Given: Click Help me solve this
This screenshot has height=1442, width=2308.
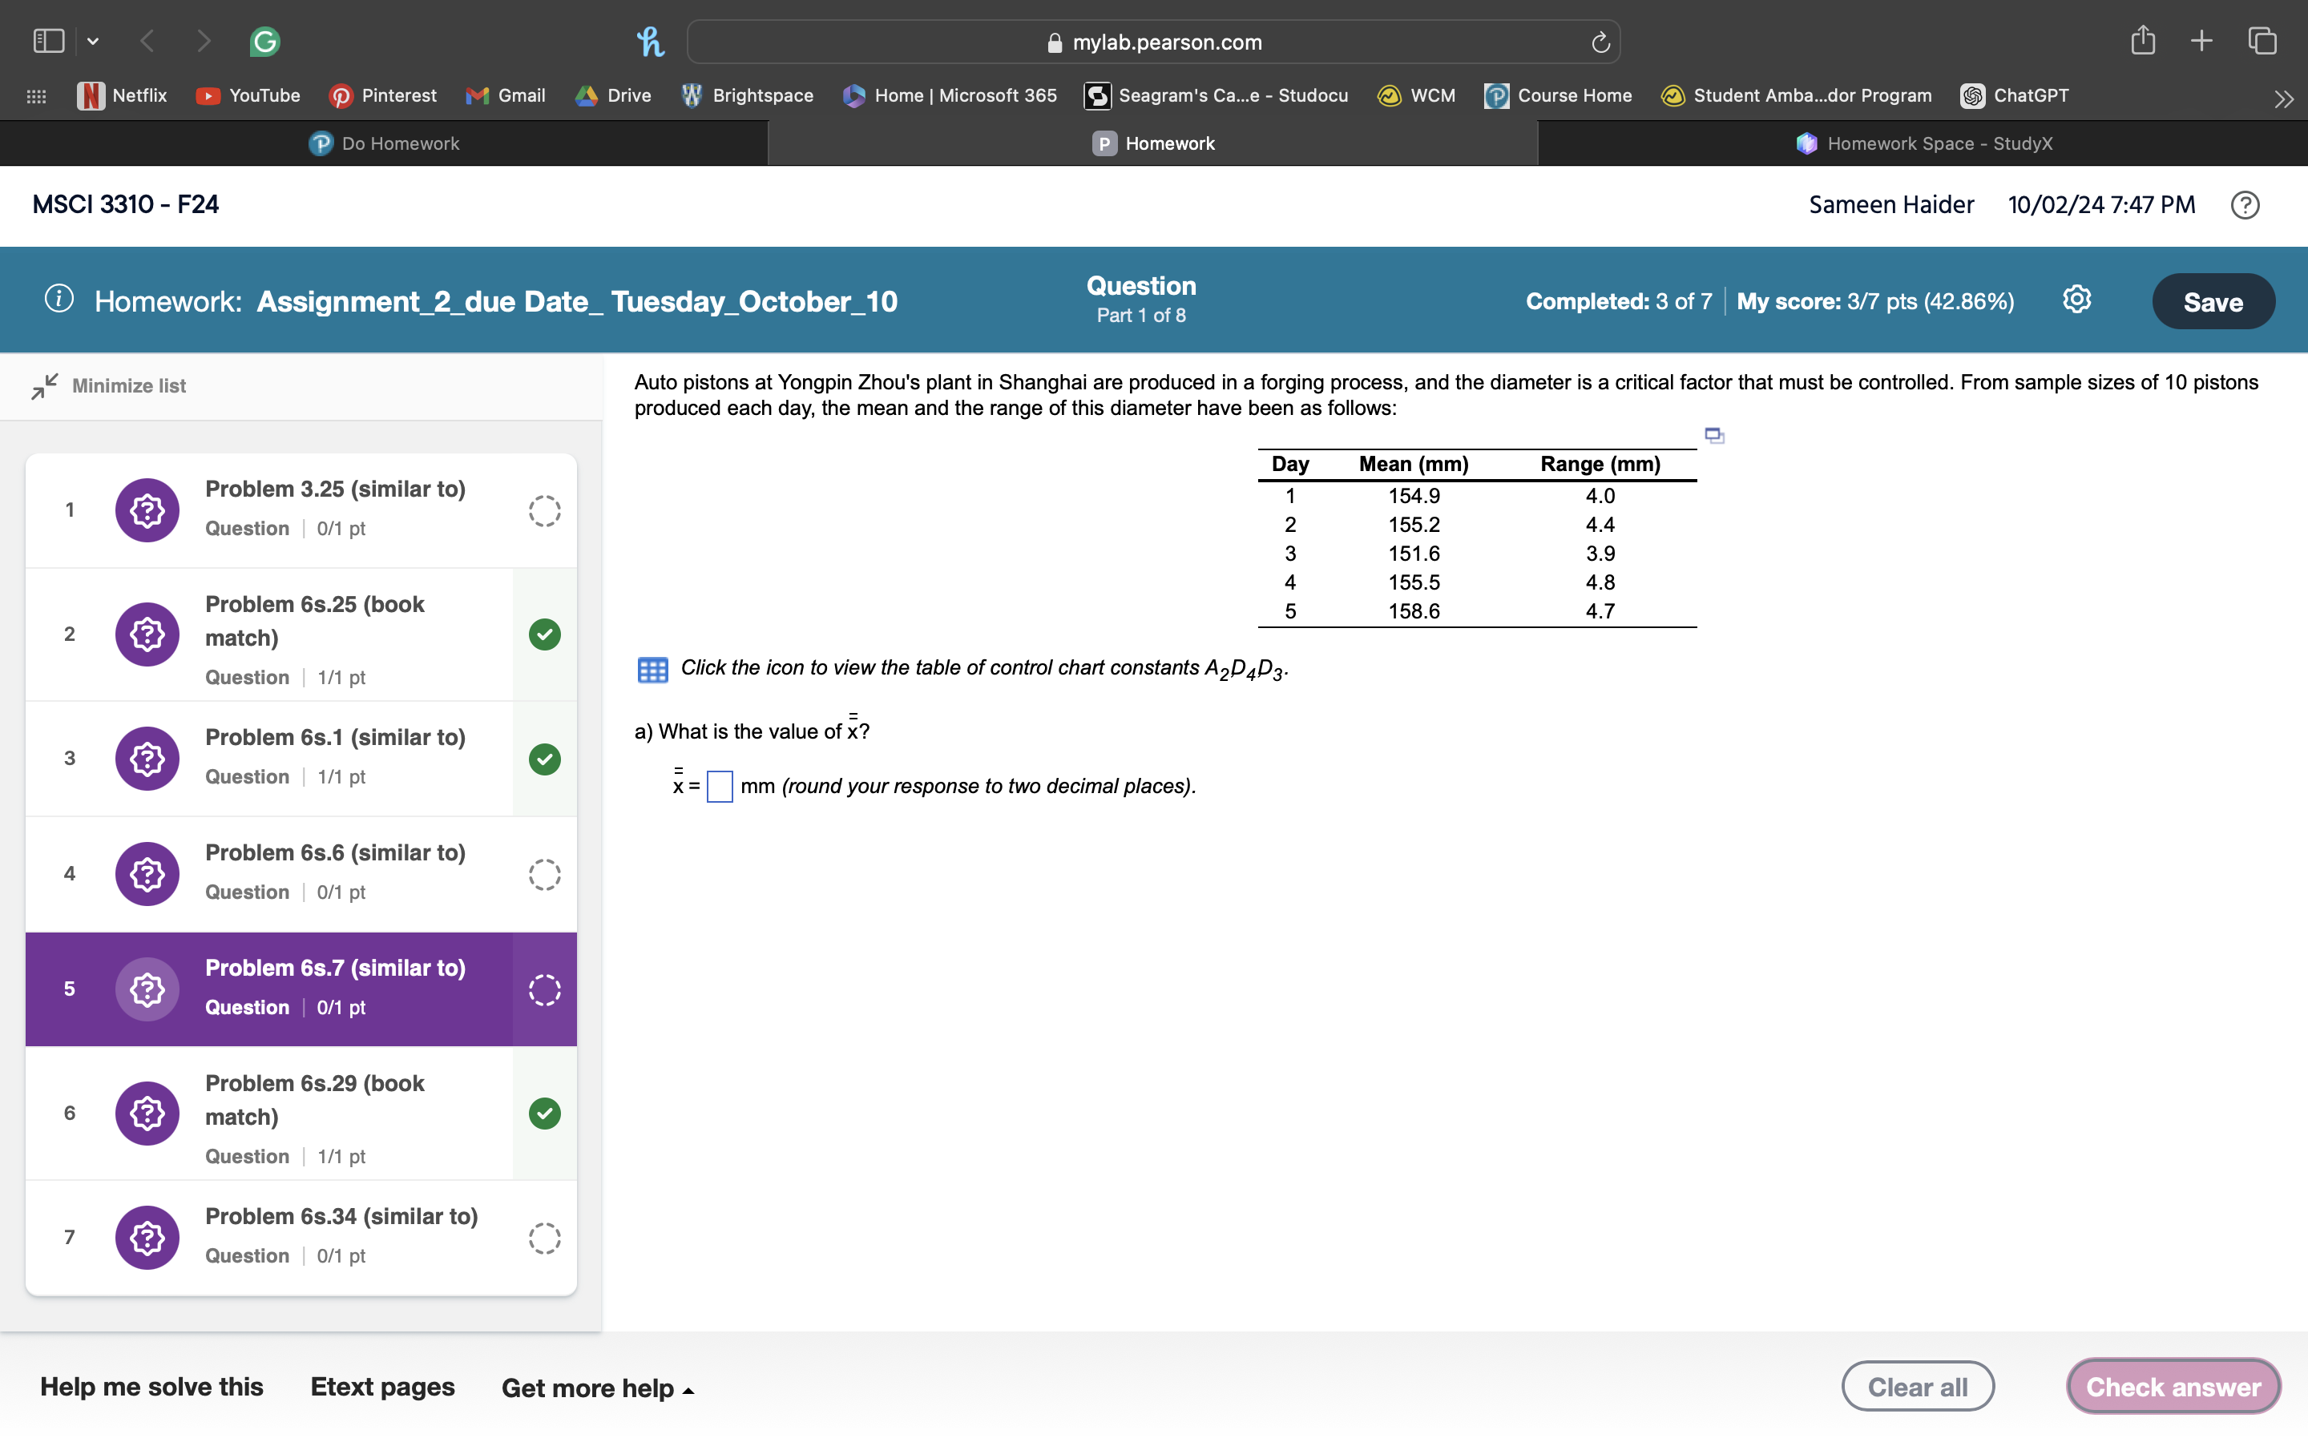Looking at the screenshot, I should coord(151,1387).
